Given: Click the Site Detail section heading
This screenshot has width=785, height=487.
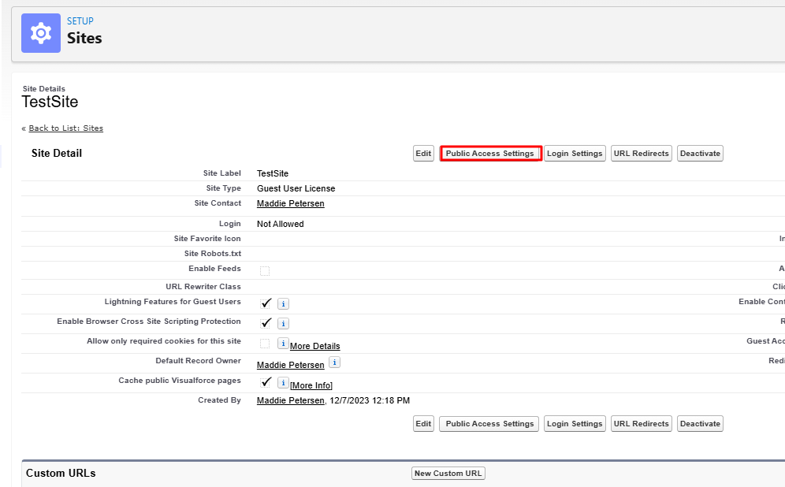Looking at the screenshot, I should [57, 153].
